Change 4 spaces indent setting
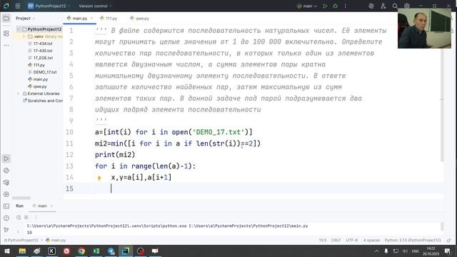This screenshot has width=457, height=257. [x=371, y=240]
